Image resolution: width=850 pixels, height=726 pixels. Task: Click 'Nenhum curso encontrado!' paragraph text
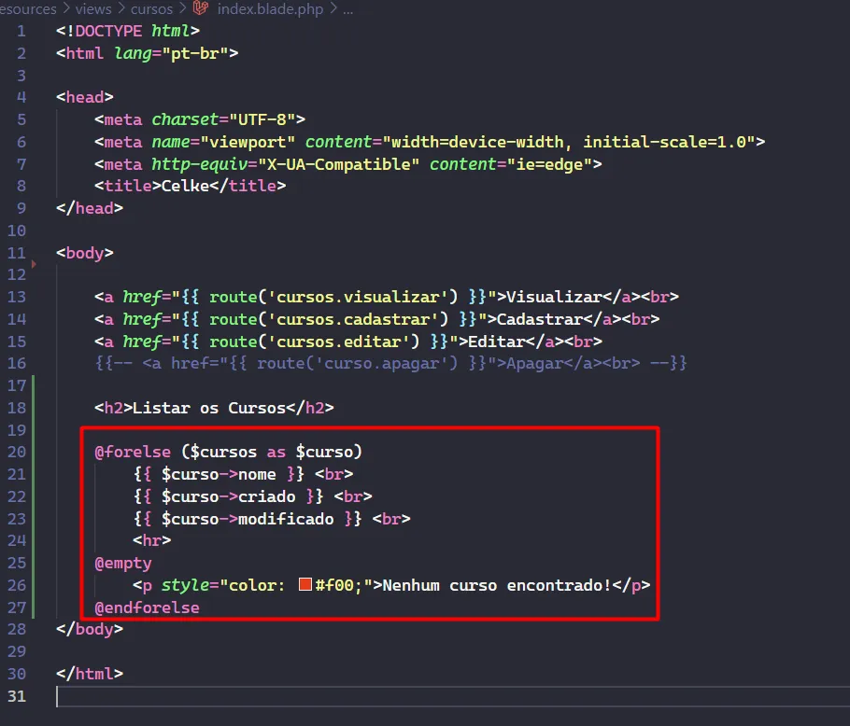(496, 585)
